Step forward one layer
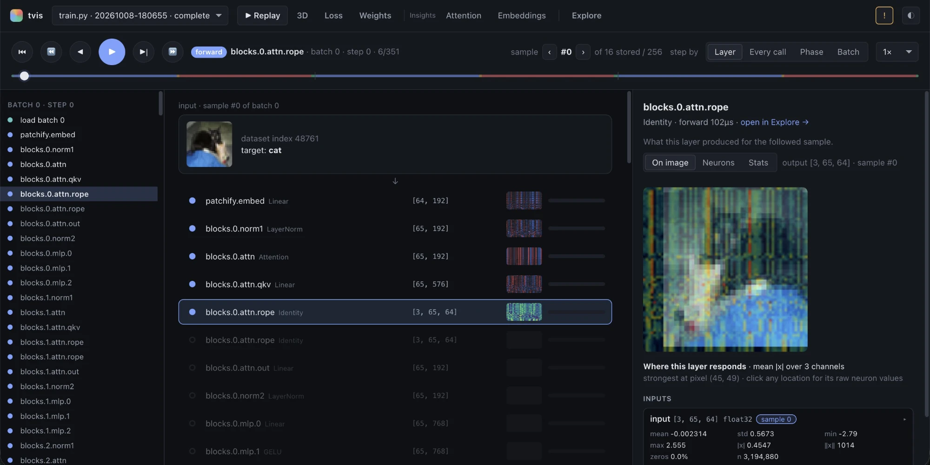 tap(144, 52)
